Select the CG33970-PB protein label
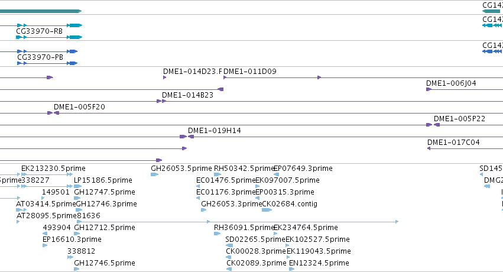503x272 pixels. (x=40, y=57)
